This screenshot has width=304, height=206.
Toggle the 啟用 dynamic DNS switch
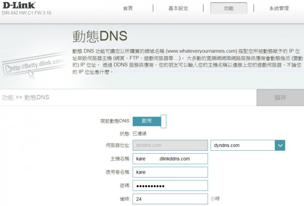click(149, 121)
